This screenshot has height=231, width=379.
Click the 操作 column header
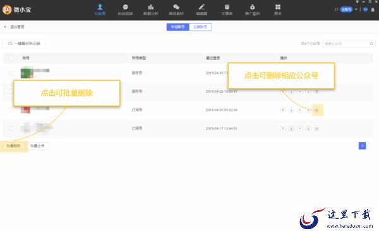284,58
